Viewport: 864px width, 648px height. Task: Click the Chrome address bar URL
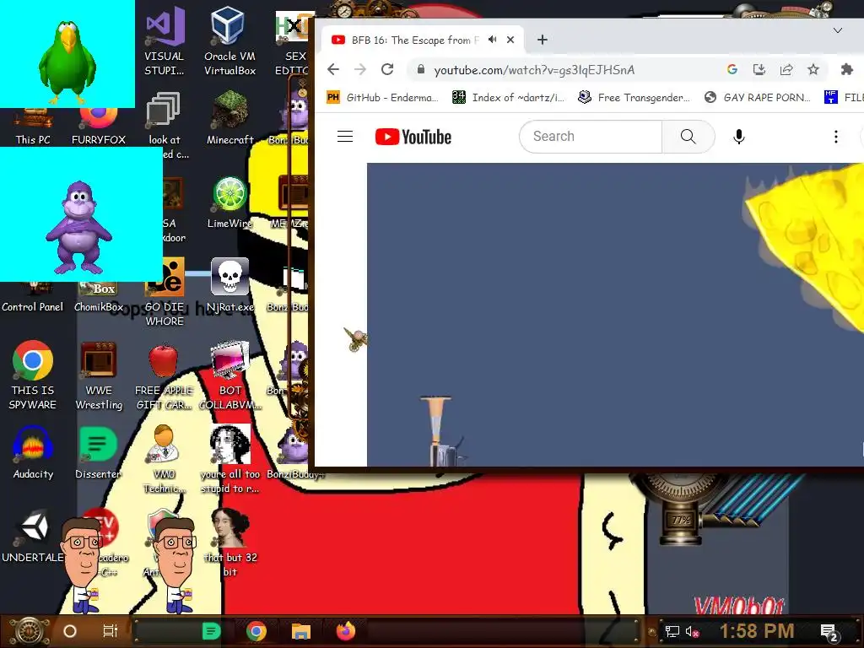coord(534,70)
